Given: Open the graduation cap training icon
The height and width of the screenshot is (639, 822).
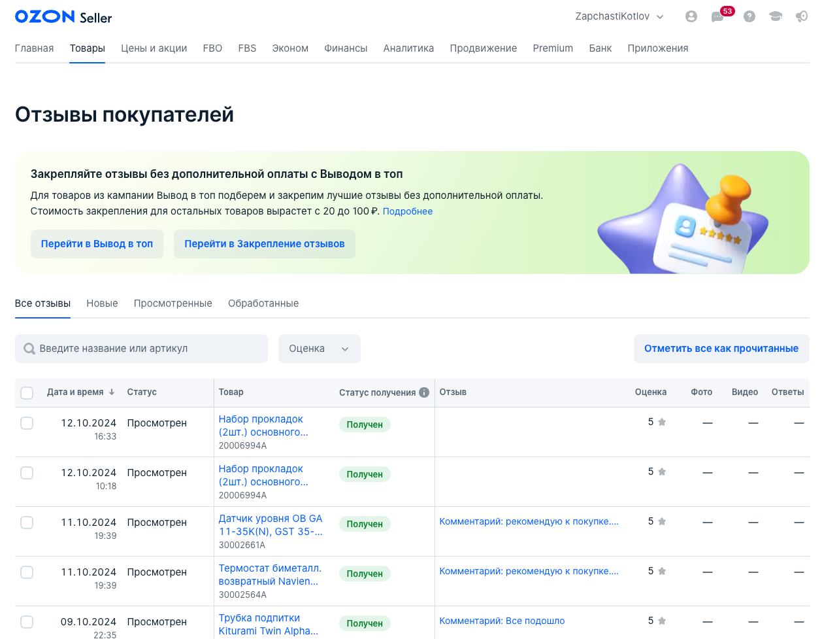Looking at the screenshot, I should pos(776,16).
